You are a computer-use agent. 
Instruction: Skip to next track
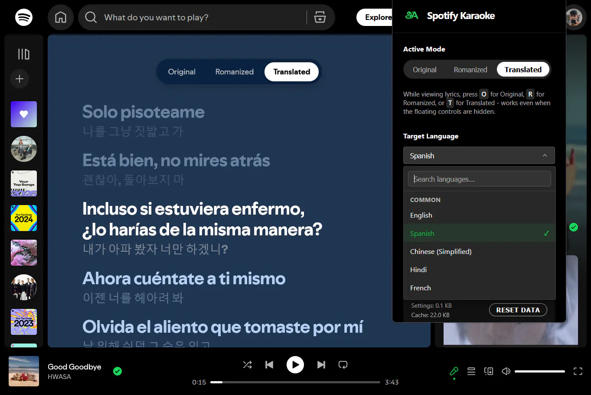[321, 365]
